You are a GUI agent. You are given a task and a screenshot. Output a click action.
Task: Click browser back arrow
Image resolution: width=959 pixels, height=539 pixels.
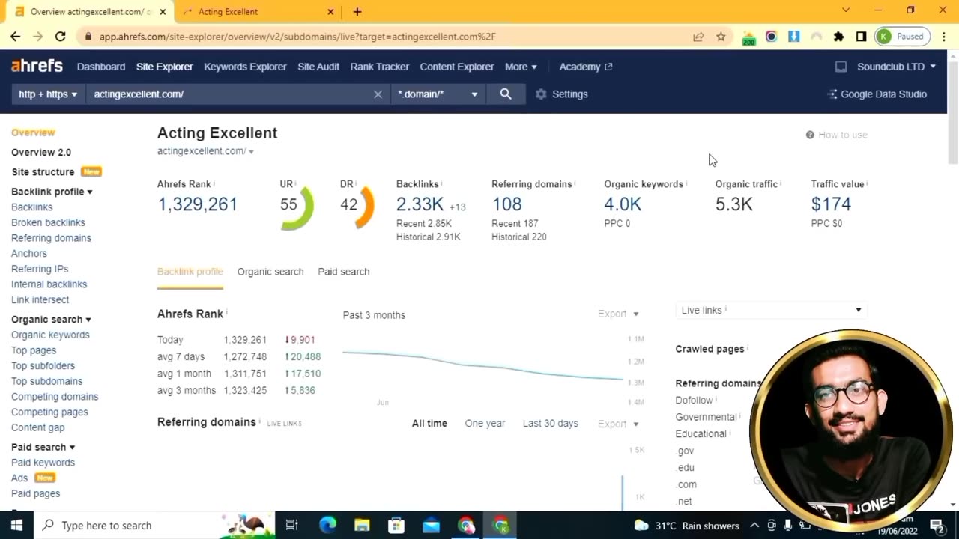pyautogui.click(x=15, y=36)
